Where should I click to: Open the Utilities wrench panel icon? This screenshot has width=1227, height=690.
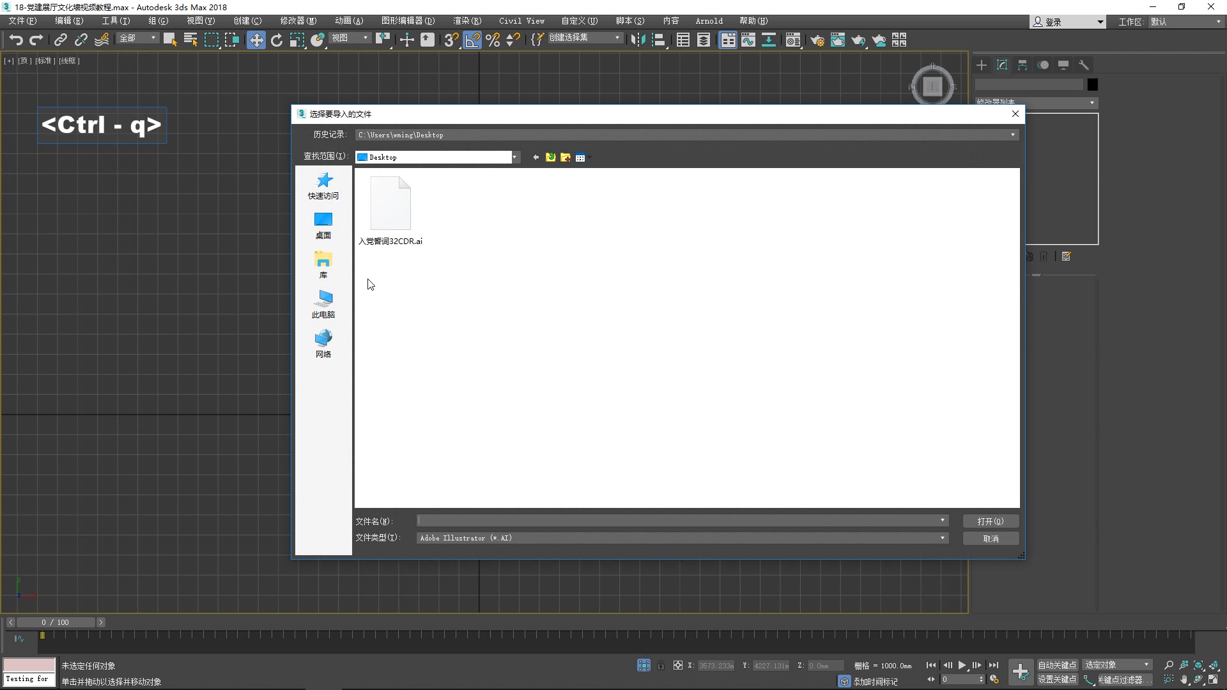[1084, 65]
